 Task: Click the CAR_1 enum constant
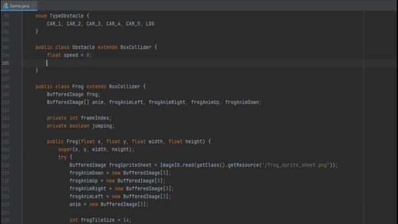(x=54, y=24)
